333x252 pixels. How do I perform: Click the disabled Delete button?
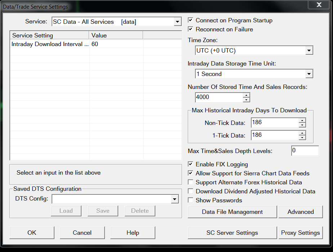140,211
